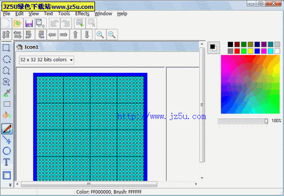Click the 100% opacity slider handle

click(266, 121)
